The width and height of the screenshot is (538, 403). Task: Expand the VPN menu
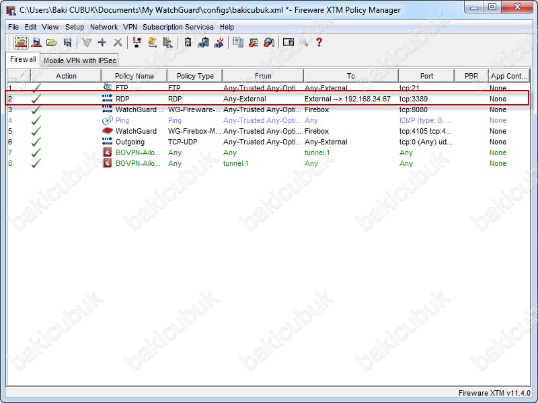130,27
